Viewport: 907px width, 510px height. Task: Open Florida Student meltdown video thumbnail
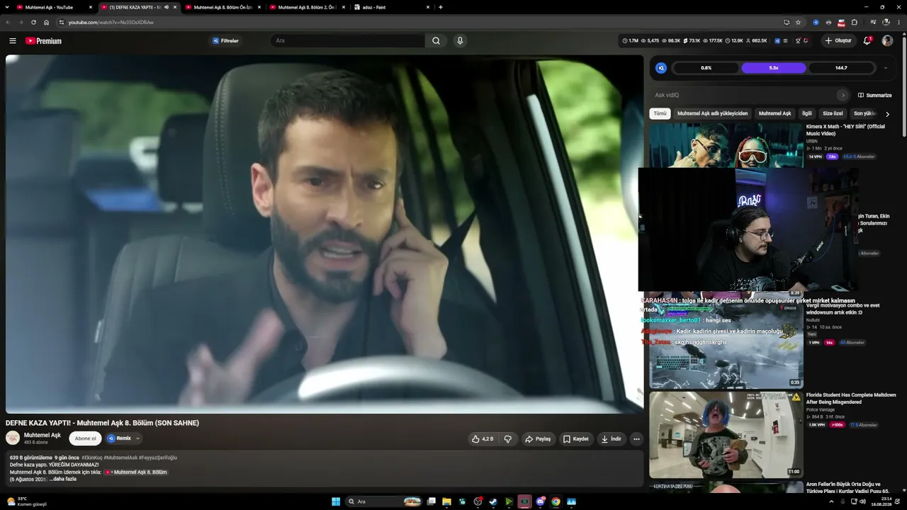(726, 435)
